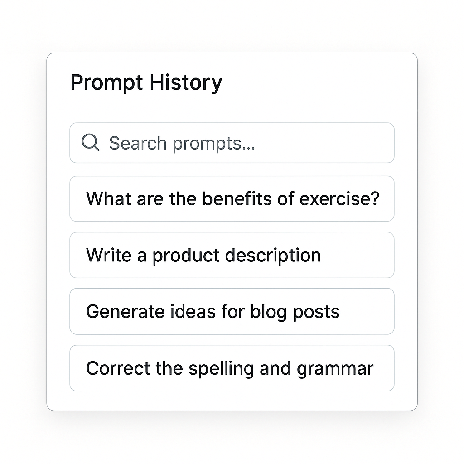Click the Prompt History panel title
The image size is (464, 464).
click(146, 82)
